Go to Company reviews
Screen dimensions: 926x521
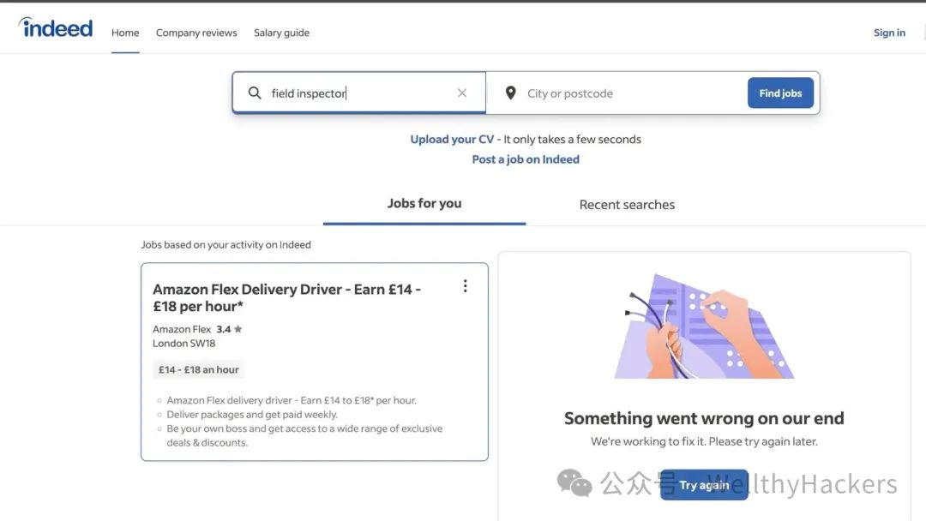tap(196, 33)
